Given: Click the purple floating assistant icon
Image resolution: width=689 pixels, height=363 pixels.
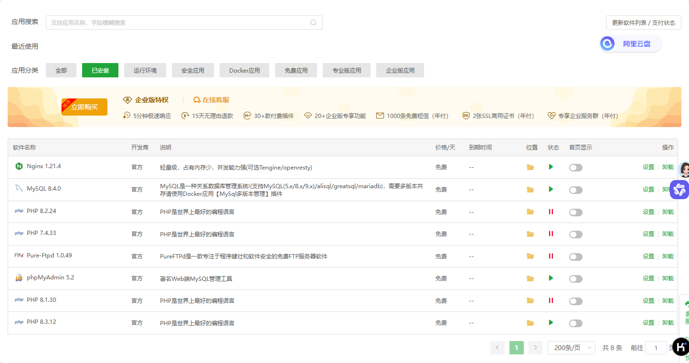Looking at the screenshot, I should (x=680, y=190).
